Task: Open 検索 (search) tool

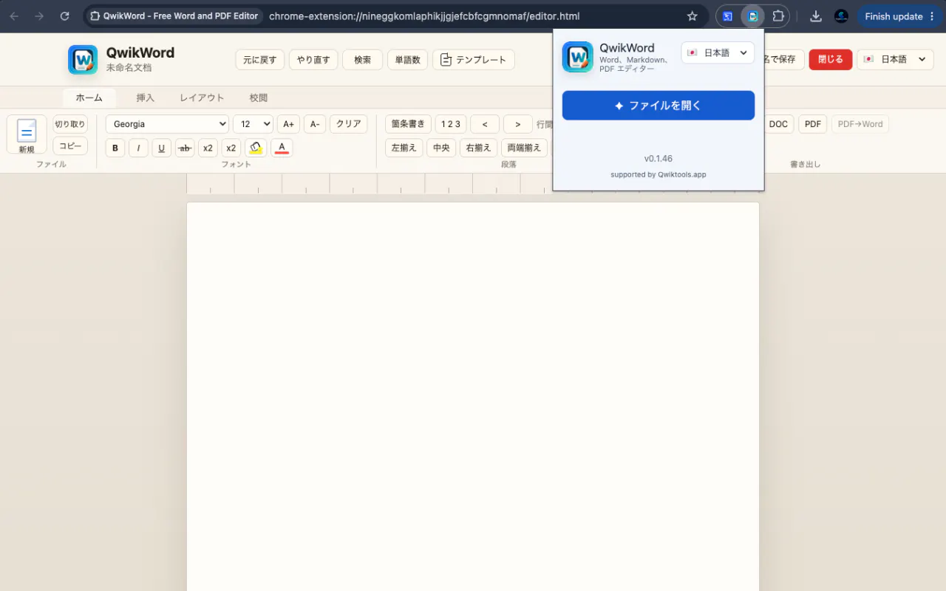Action: 362,60
